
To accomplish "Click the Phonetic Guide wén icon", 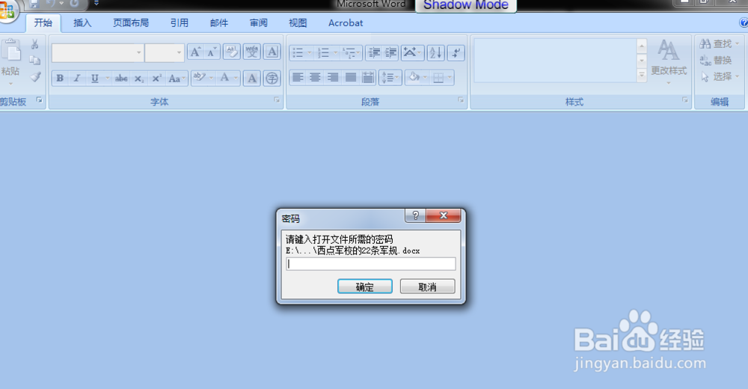I will pyautogui.click(x=252, y=52).
